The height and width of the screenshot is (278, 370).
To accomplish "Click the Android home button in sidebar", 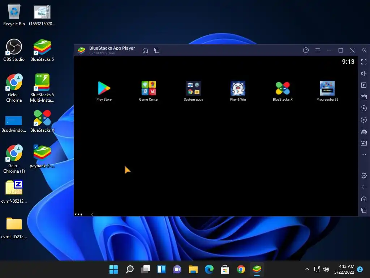I will (x=364, y=199).
